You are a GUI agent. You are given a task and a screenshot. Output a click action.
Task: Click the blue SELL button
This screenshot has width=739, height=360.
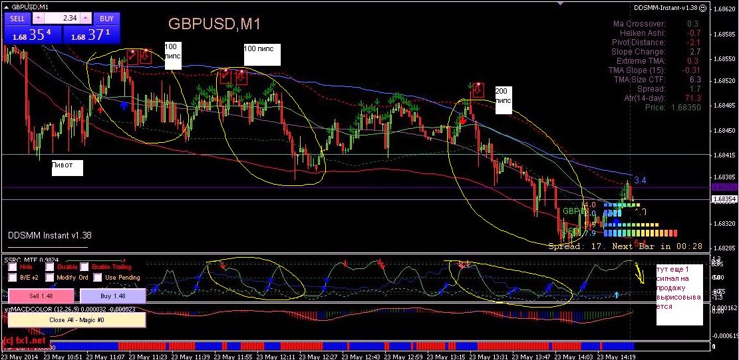[x=17, y=19]
